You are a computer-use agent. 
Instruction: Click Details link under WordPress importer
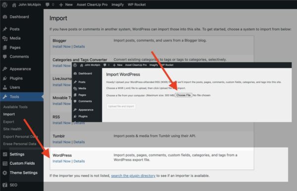click(x=79, y=161)
